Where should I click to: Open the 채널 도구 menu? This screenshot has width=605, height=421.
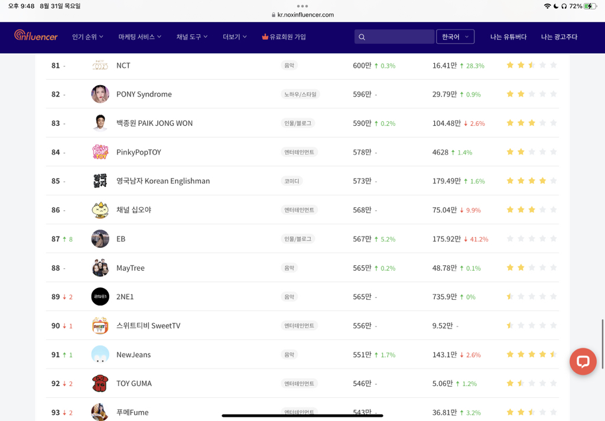click(192, 37)
